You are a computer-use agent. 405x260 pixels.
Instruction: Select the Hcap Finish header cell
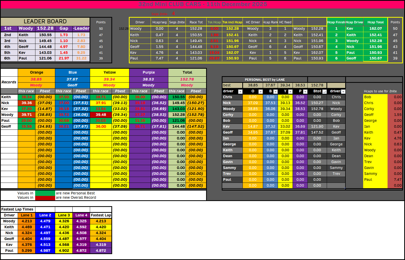336,22
